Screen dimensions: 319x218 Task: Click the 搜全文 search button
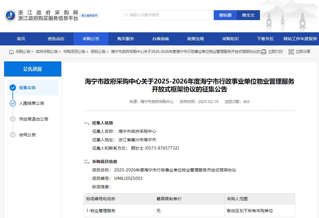coord(248,15)
